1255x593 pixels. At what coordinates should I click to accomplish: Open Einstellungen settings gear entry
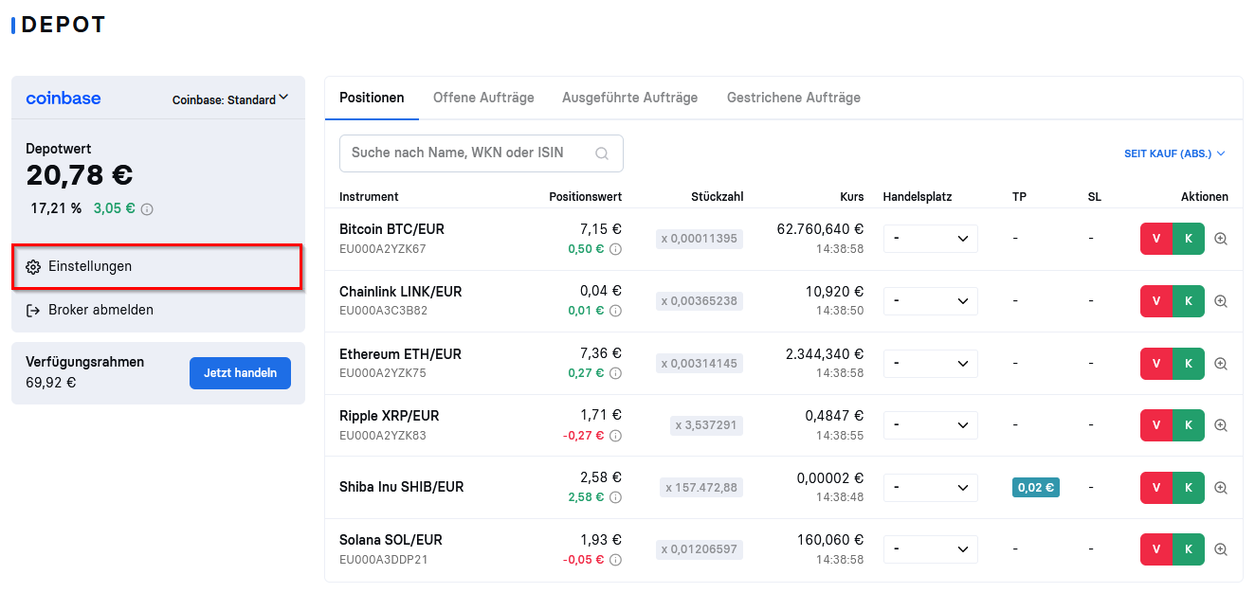pyautogui.click(x=157, y=266)
